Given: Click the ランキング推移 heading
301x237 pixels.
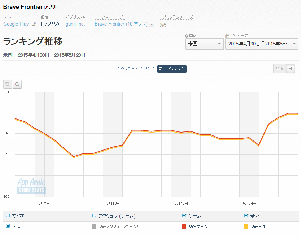Looking at the screenshot, I should coord(33,41).
